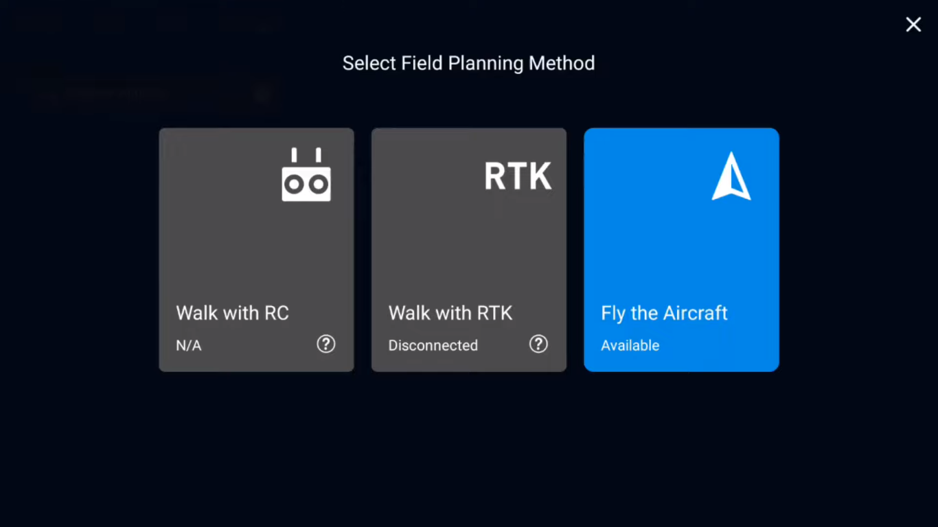Click the "Available" status on the blue card

tap(630, 346)
